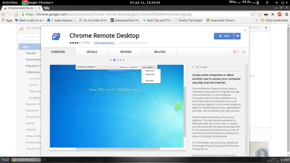This screenshot has width=290, height=163.
Task: Open the Office Applications category link
Action: (104, 43)
